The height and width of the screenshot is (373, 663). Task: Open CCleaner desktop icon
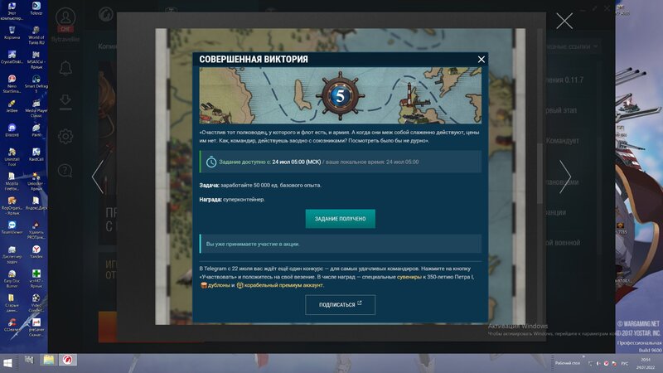tap(12, 325)
